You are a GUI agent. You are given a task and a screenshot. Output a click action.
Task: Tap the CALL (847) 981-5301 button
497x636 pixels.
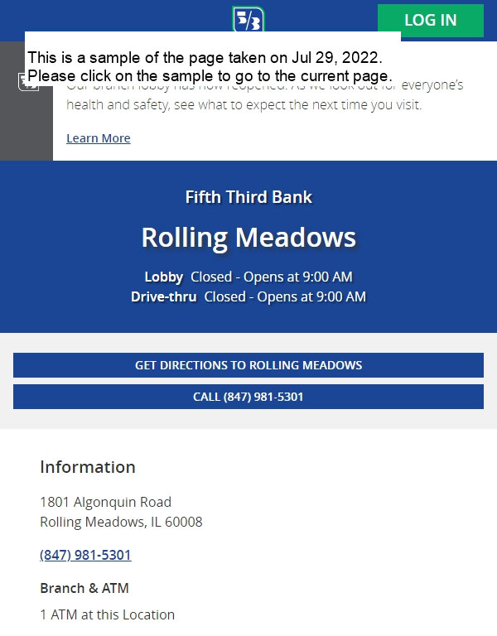248,397
